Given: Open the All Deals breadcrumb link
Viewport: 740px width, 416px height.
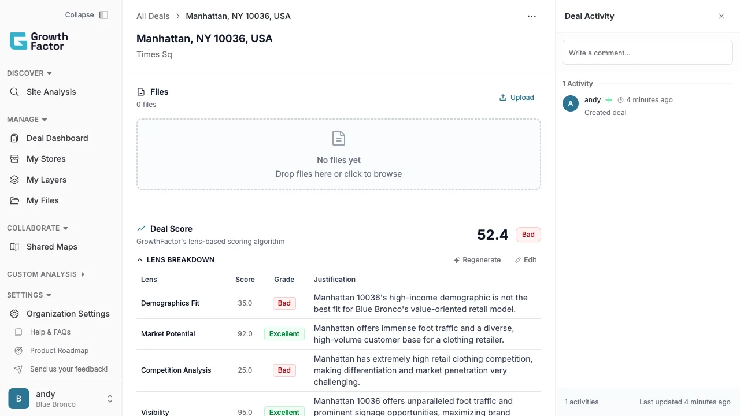Looking at the screenshot, I should click(153, 16).
